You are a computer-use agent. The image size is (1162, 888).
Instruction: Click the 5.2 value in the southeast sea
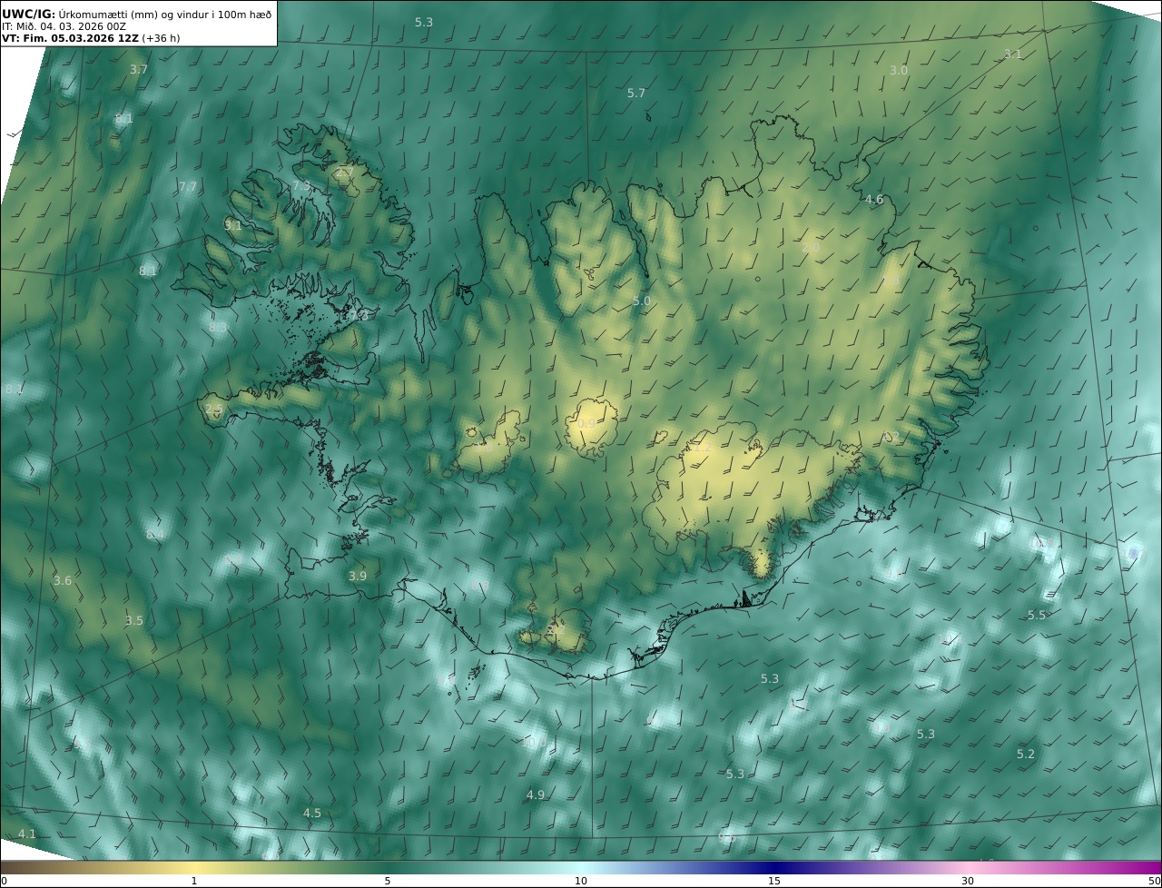pos(1026,754)
